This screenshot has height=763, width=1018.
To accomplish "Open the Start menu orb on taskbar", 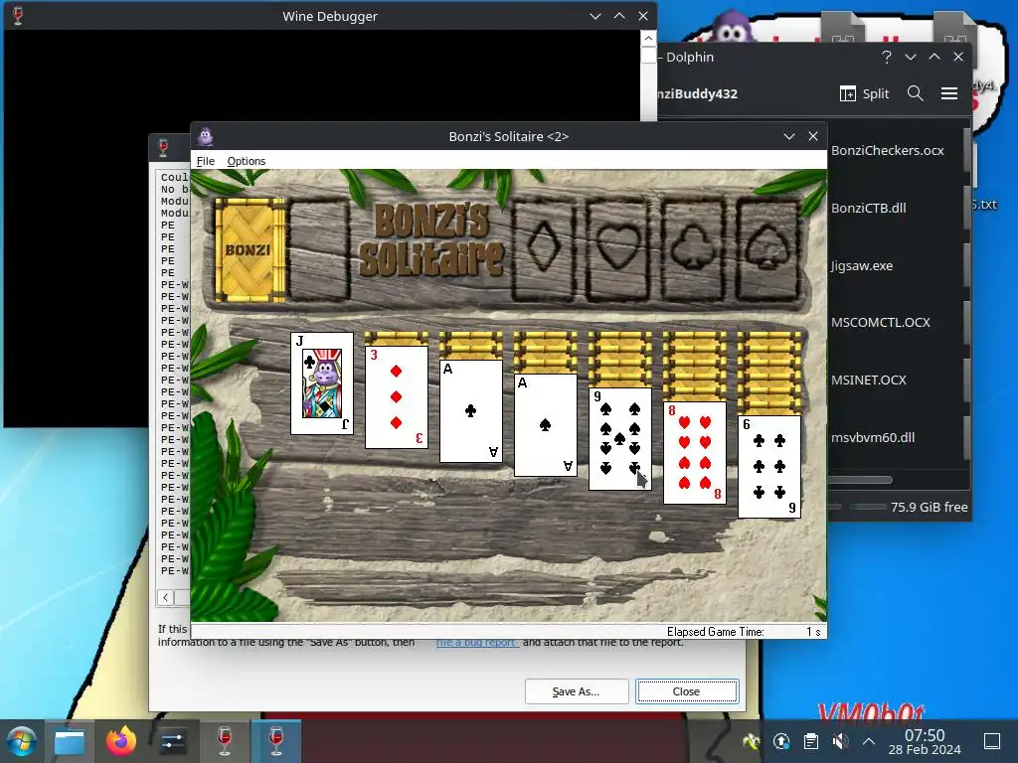I will pyautogui.click(x=21, y=741).
